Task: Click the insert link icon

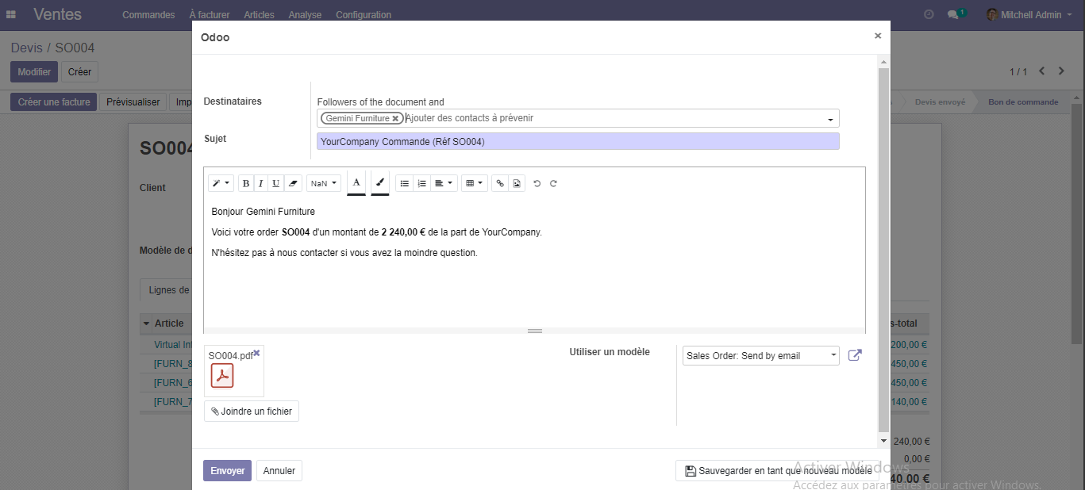Action: (x=500, y=183)
